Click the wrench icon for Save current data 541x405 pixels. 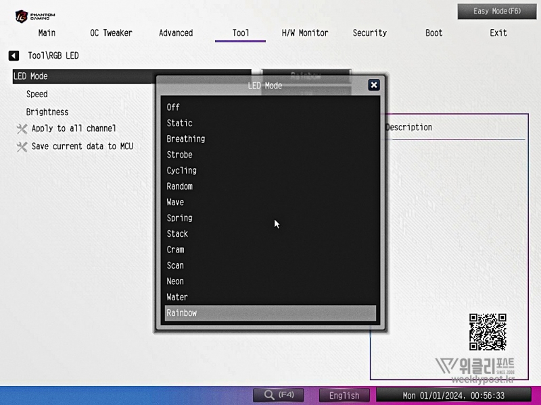point(22,146)
